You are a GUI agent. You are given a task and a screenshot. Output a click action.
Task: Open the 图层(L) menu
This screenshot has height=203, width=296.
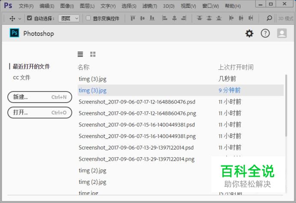pos(87,6)
